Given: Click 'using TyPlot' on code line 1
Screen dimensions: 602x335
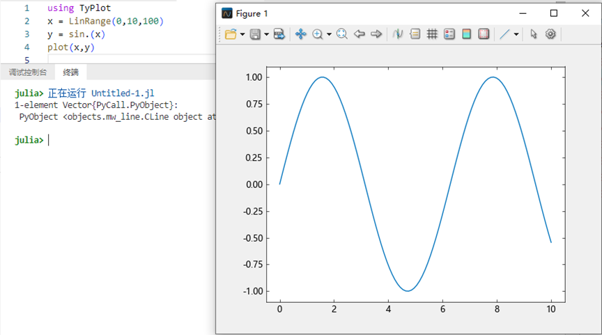Looking at the screenshot, I should coord(79,8).
